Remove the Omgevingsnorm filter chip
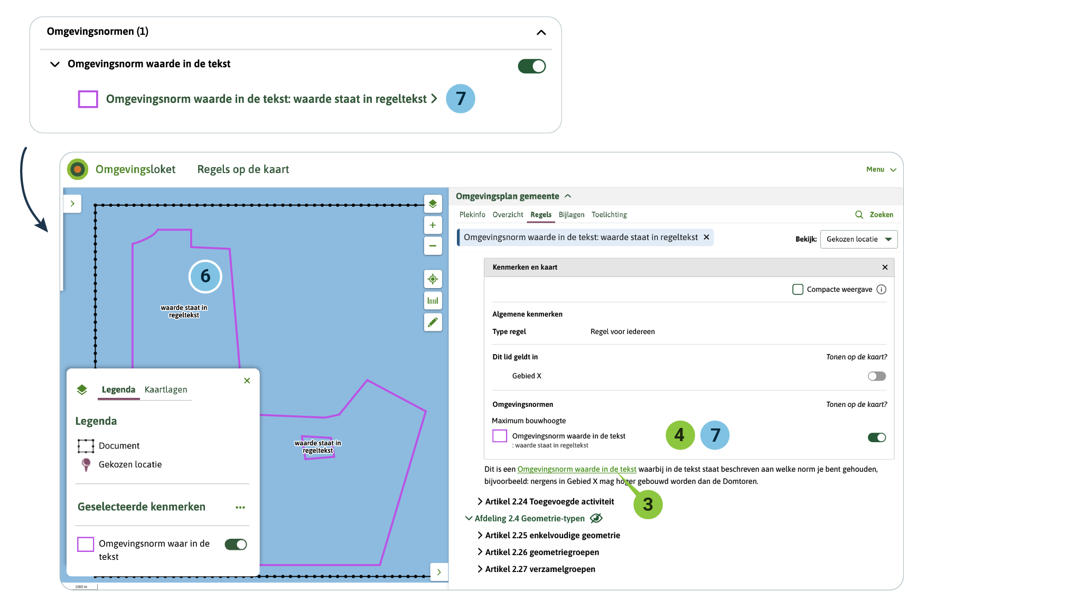Image resolution: width=1077 pixels, height=601 pixels. click(x=706, y=237)
